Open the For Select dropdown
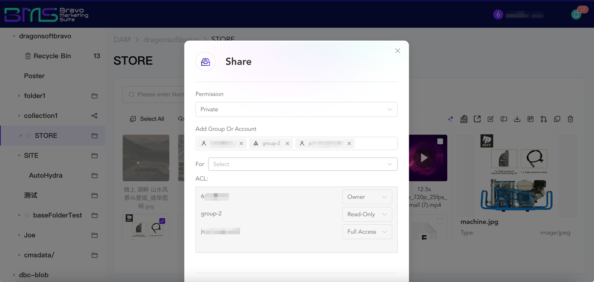The image size is (594, 282). [303, 164]
